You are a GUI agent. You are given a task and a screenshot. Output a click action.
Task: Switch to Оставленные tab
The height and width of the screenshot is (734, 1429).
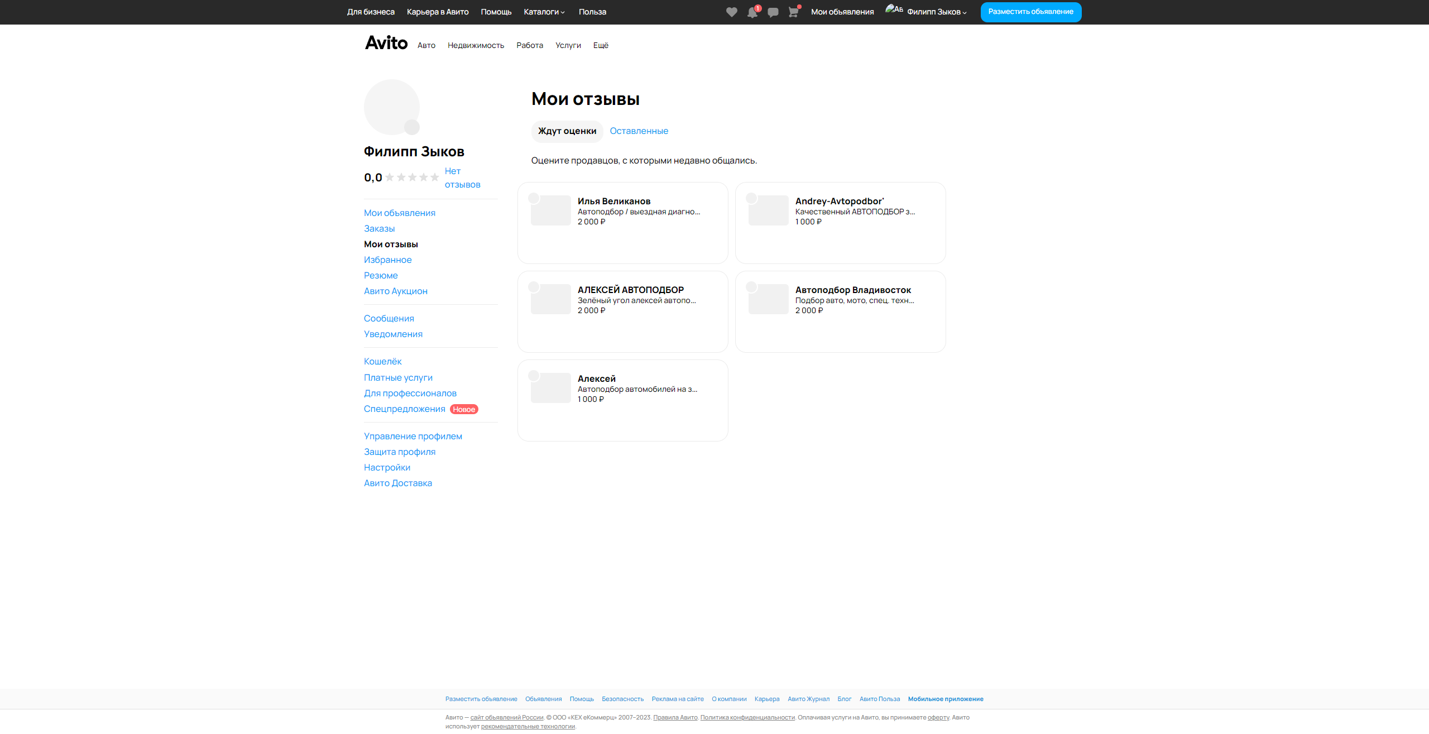click(639, 131)
